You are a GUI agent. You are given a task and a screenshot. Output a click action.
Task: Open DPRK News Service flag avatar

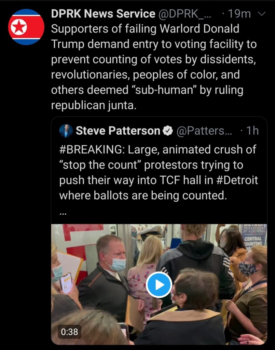pyautogui.click(x=26, y=27)
